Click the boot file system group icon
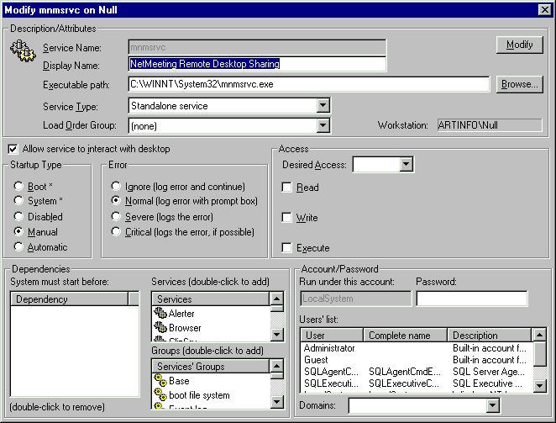Viewport: 556px width, 423px height. [x=161, y=395]
